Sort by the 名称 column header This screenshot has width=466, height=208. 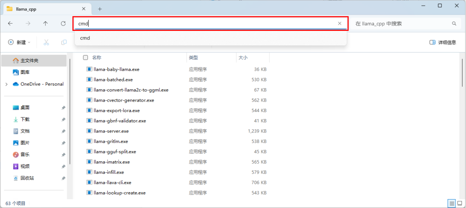(97, 58)
